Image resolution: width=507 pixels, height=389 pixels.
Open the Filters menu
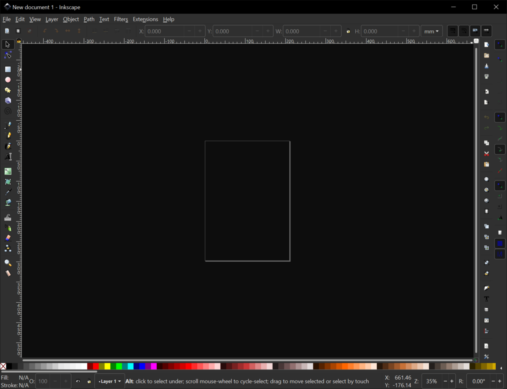tap(121, 19)
